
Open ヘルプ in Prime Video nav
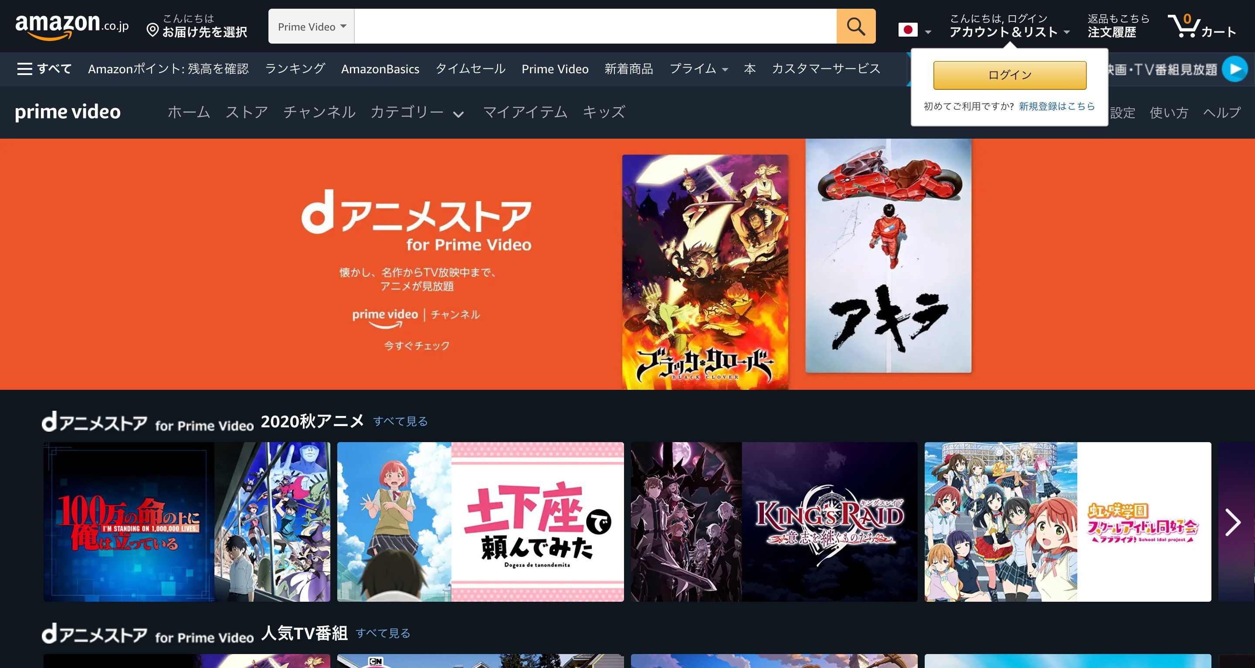tap(1221, 112)
